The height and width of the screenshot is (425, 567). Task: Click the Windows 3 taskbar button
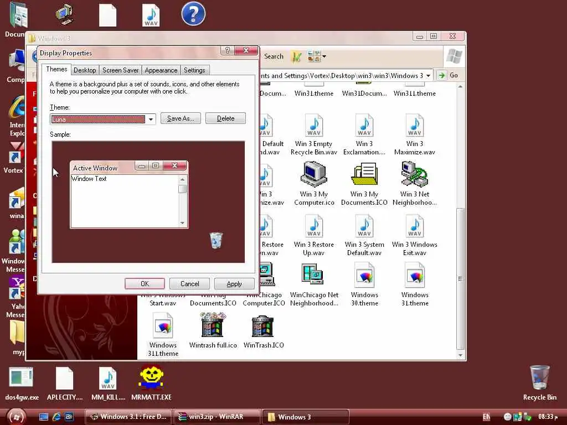click(306, 417)
